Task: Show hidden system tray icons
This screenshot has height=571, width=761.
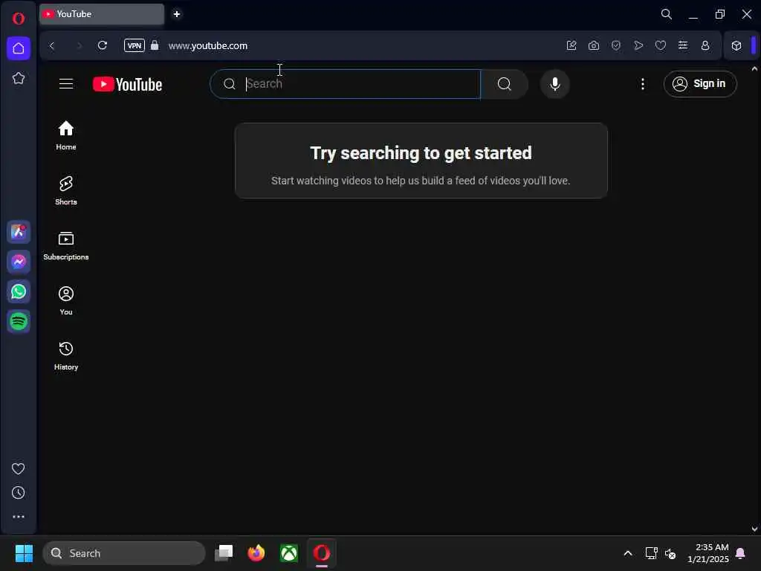Action: coord(627,553)
